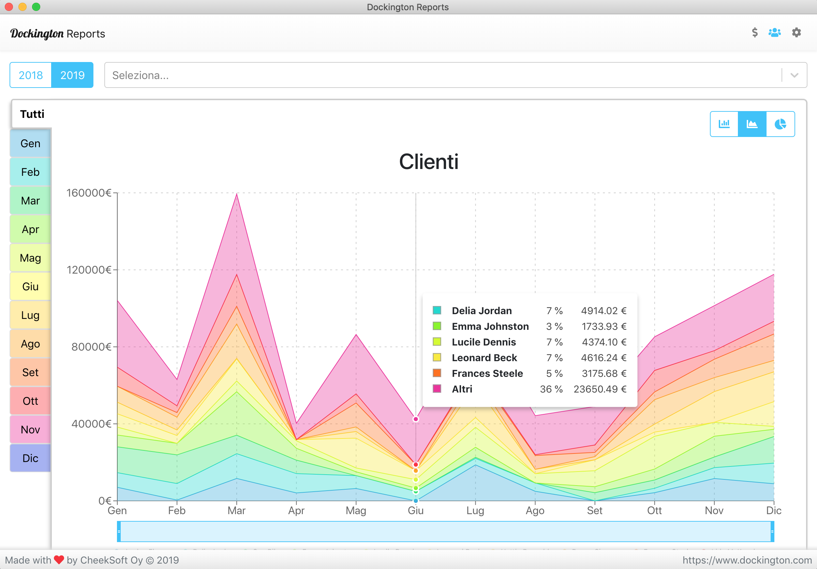Click the green macOS maximize window button

tap(36, 7)
